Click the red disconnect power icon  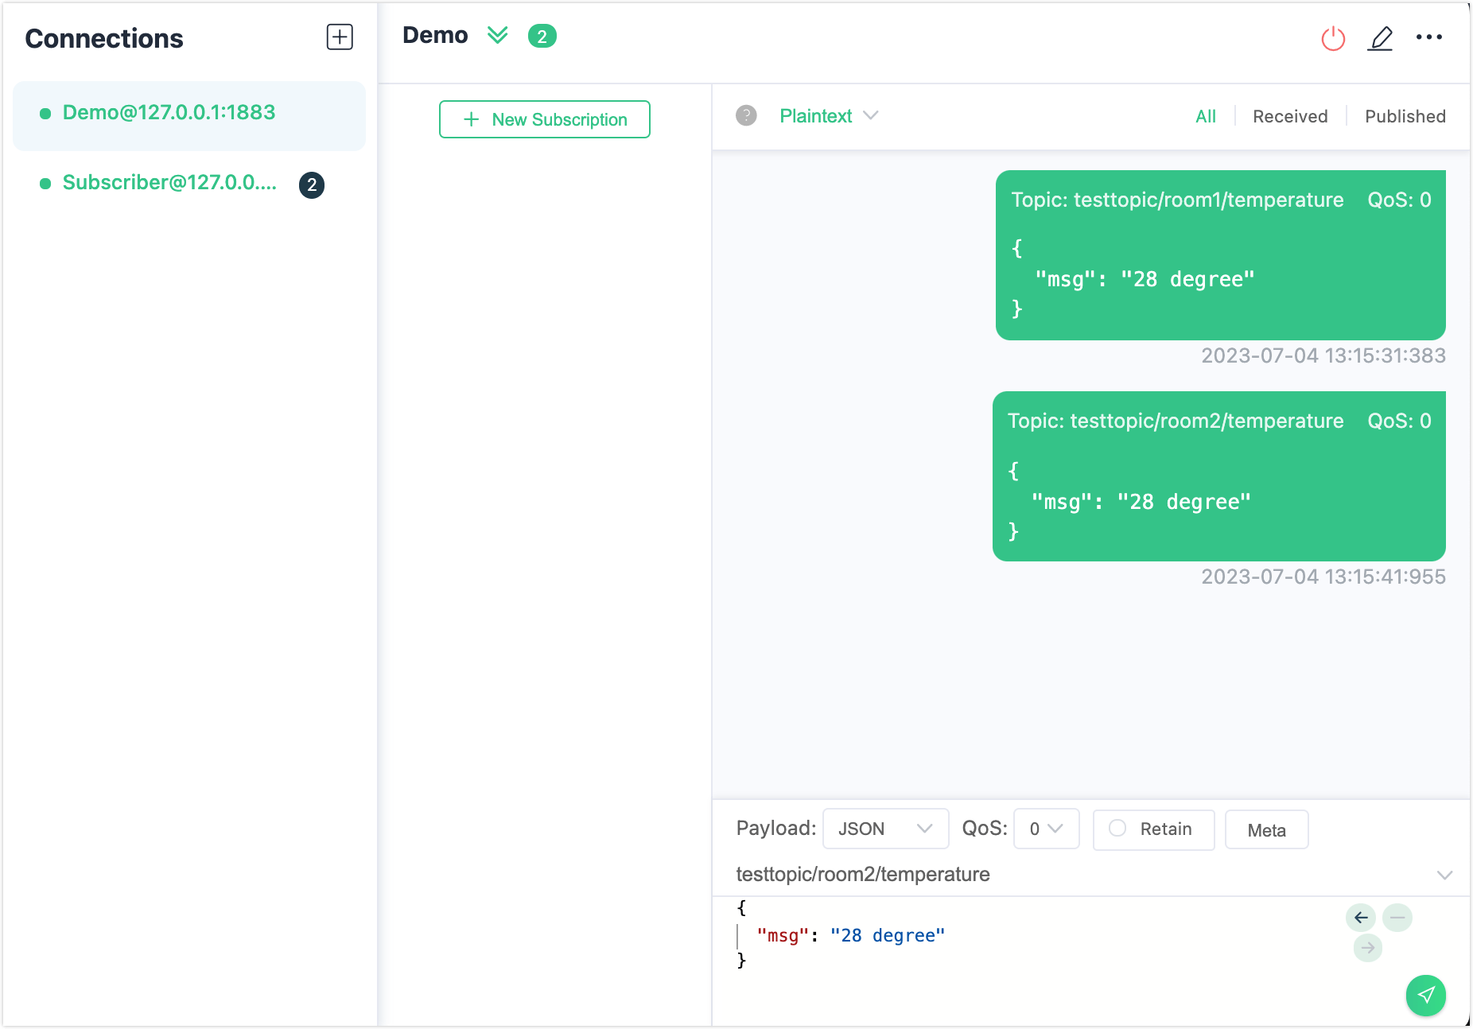click(x=1333, y=38)
